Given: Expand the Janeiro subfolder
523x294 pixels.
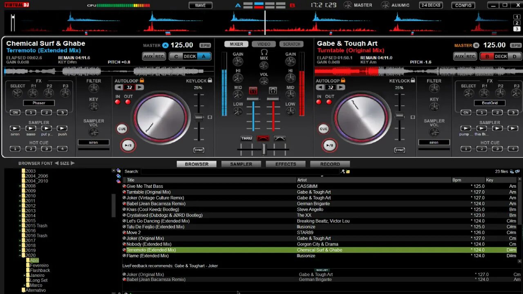Looking at the screenshot, I should [25, 275].
